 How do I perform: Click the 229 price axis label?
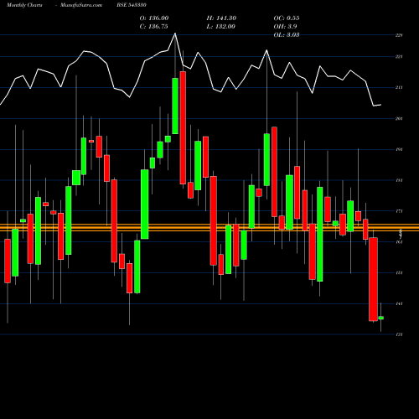[x=399, y=35]
